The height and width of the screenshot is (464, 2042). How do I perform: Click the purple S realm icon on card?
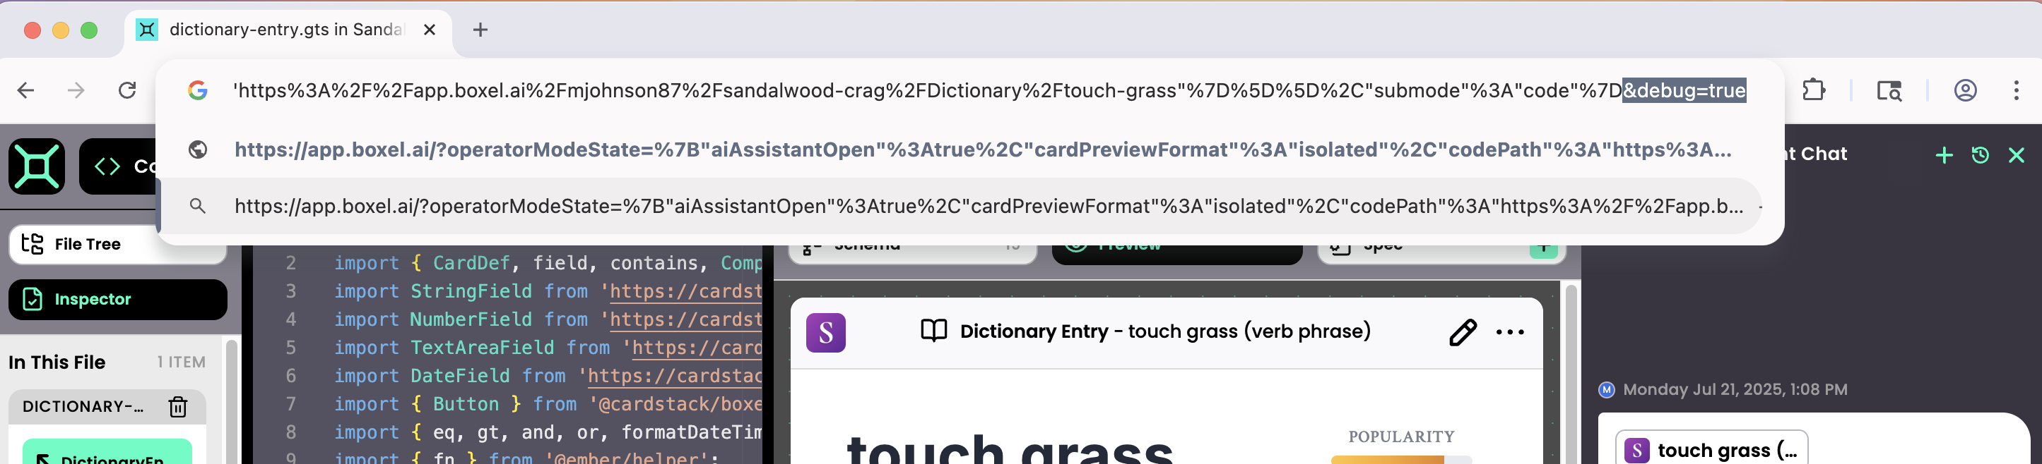[826, 332]
